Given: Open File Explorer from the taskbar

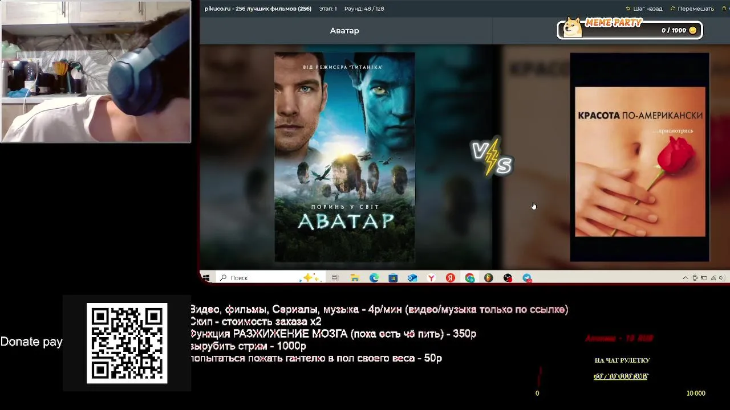Looking at the screenshot, I should [355, 278].
